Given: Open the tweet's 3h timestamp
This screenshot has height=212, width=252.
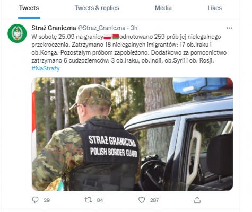Looking at the screenshot, I should [x=134, y=28].
